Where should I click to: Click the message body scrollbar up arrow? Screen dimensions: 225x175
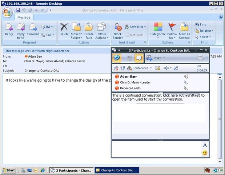220,77
